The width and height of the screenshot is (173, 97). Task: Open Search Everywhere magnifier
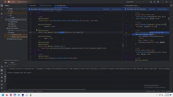(154, 2)
